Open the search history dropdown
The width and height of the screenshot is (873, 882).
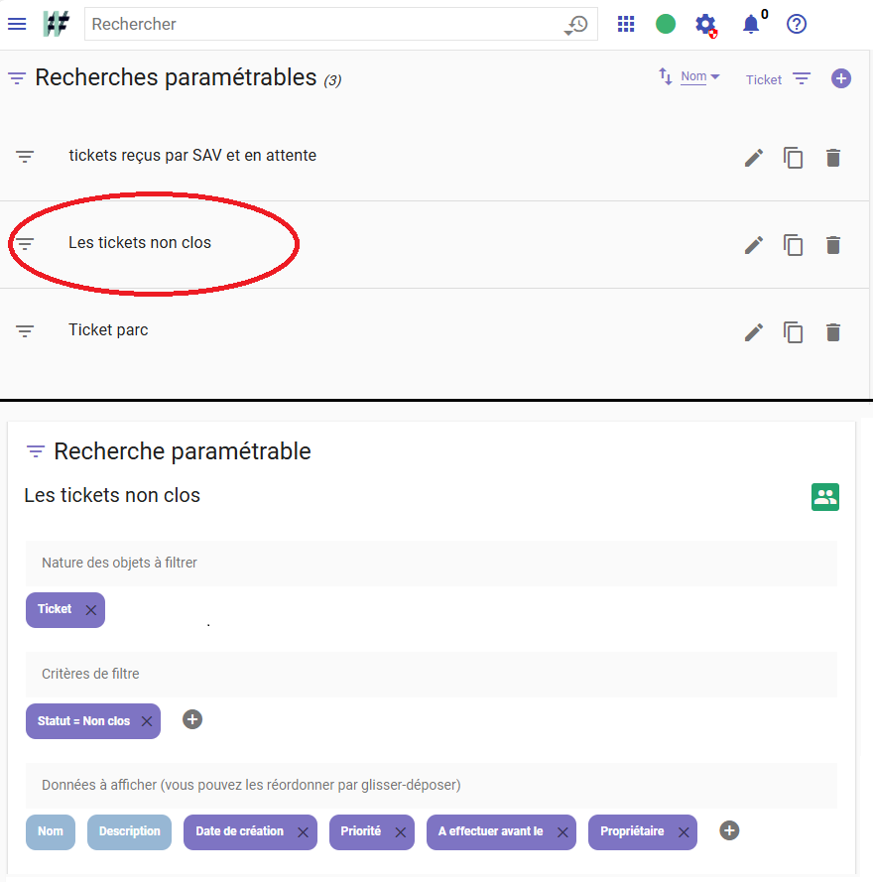[575, 25]
